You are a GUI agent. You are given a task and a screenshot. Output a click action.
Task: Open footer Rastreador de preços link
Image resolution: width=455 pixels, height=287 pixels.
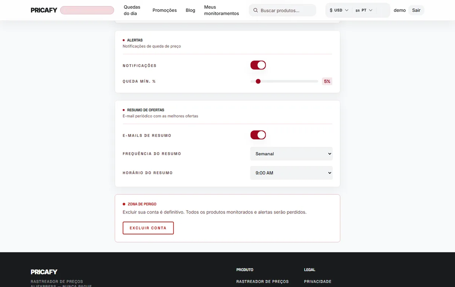tap(262, 281)
